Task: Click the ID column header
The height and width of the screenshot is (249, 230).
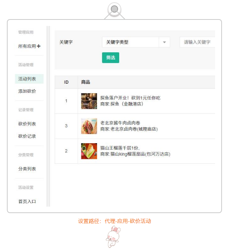Action: (66, 82)
